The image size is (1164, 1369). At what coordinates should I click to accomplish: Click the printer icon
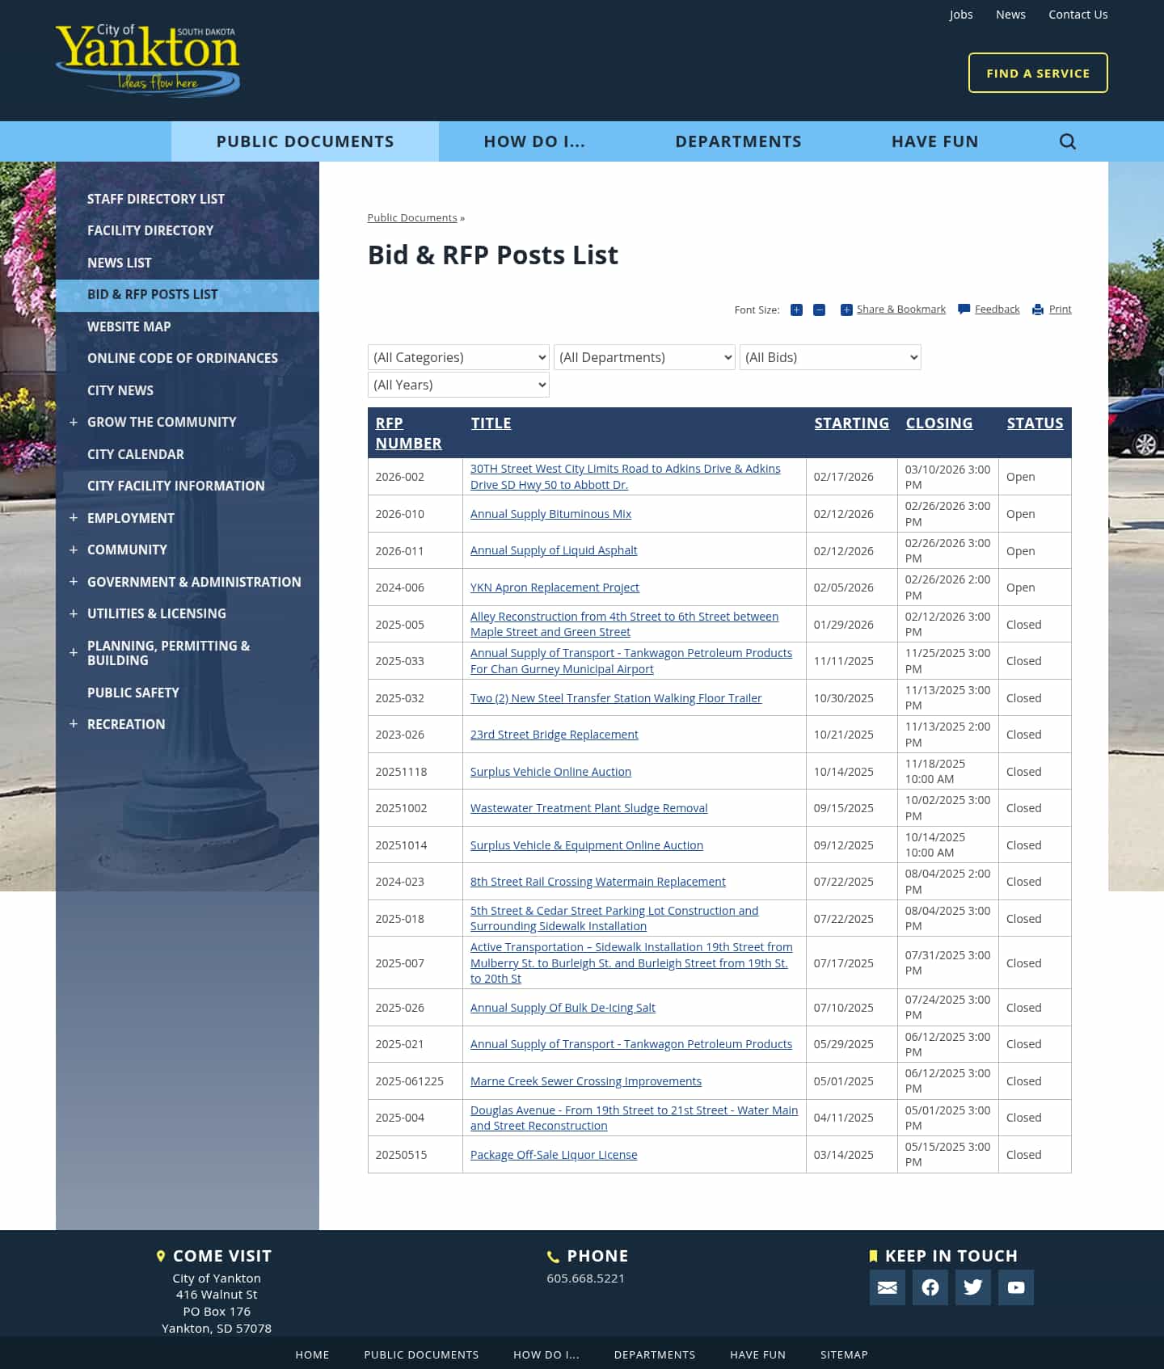1038,310
